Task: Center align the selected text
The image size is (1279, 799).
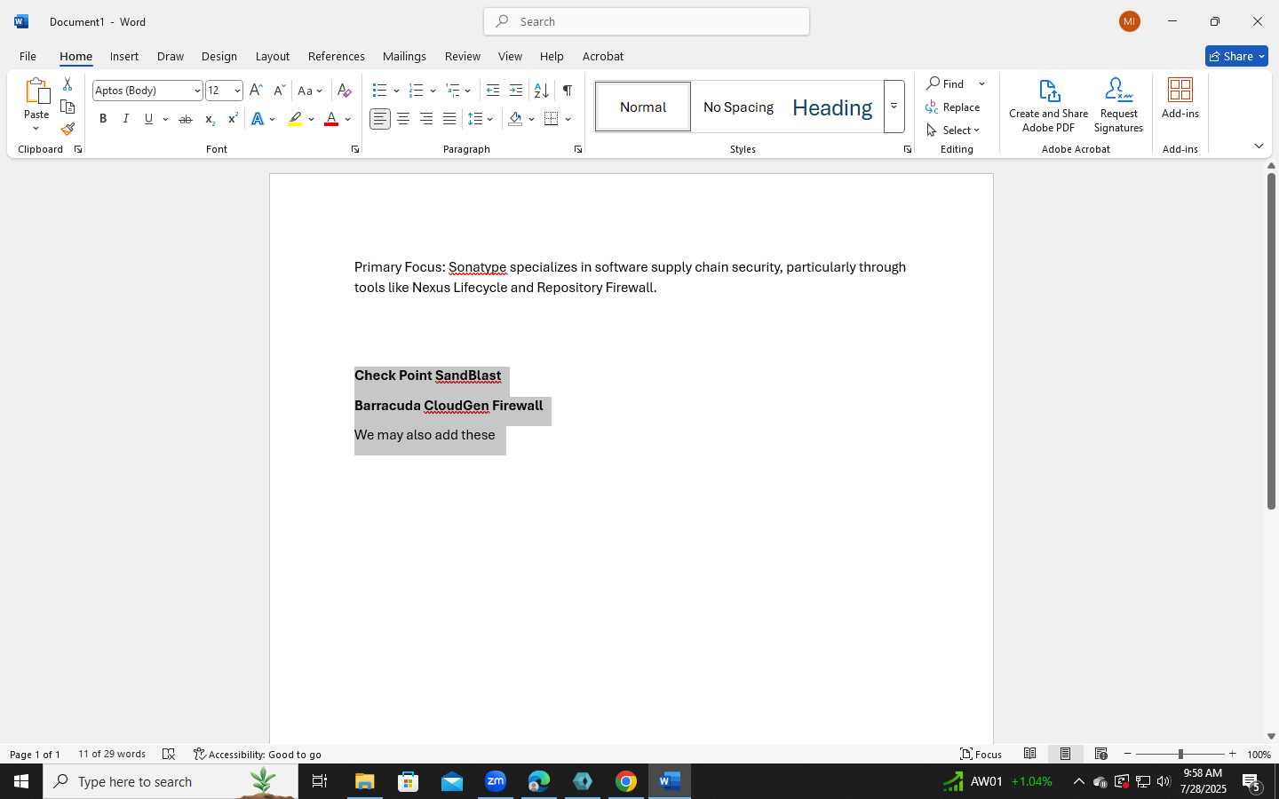Action: click(403, 119)
